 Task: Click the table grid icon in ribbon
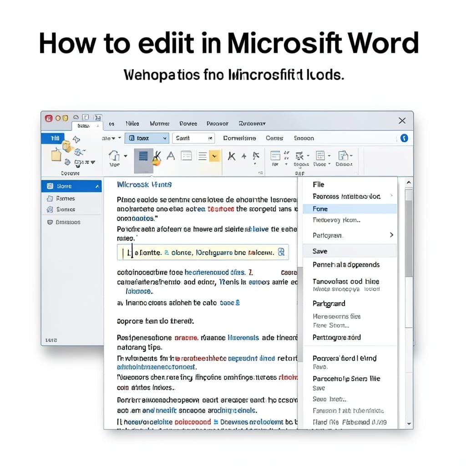[x=275, y=156]
